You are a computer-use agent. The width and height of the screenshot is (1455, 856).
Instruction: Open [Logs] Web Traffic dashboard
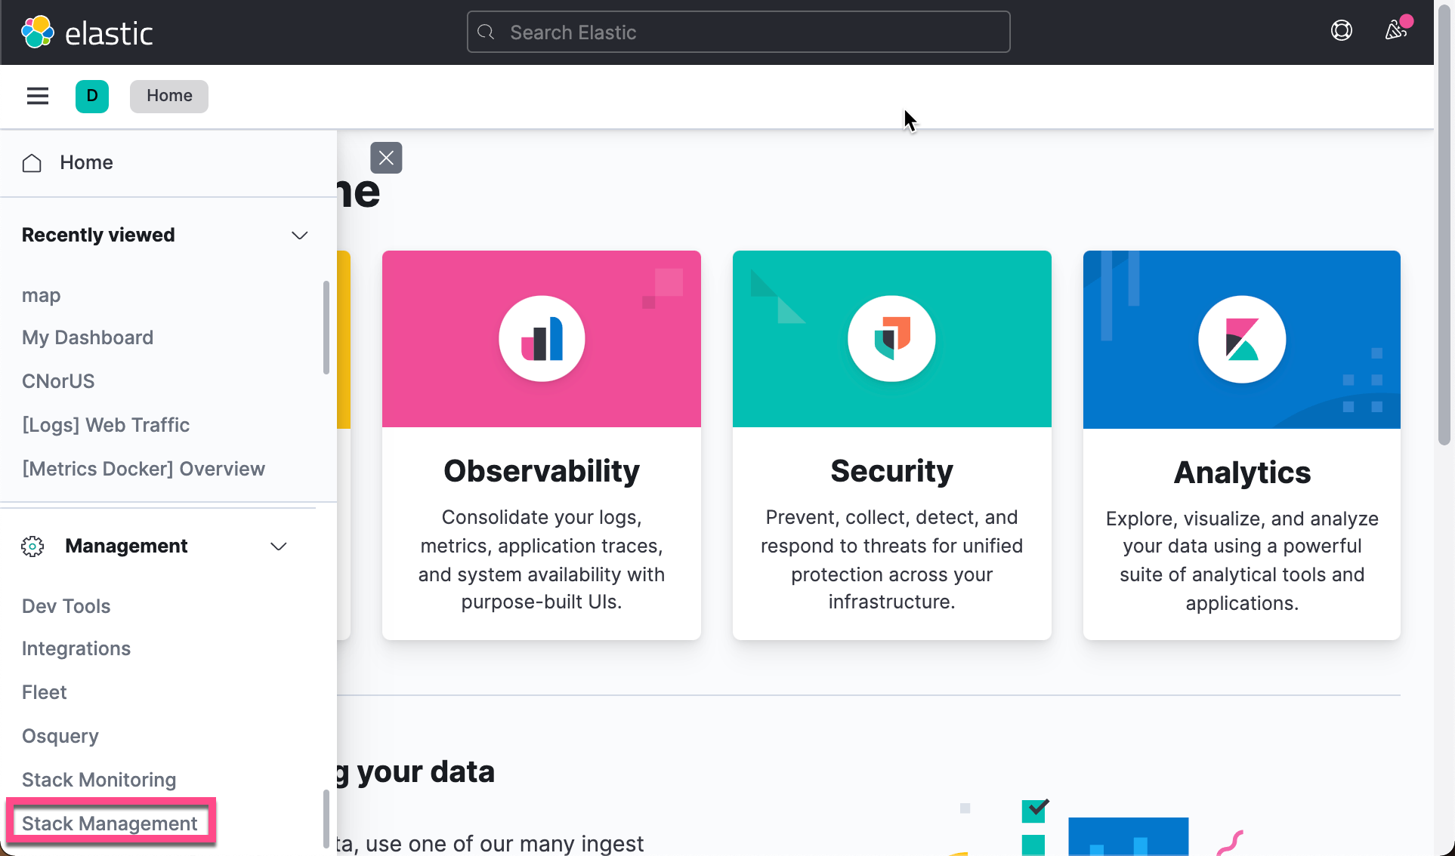[106, 425]
